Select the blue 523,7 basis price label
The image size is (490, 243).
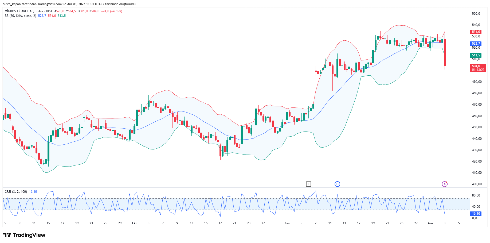tap(476, 44)
